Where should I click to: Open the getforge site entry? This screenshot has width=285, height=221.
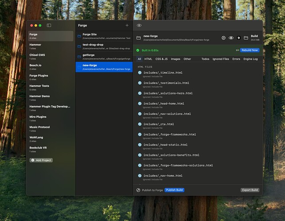104,57
